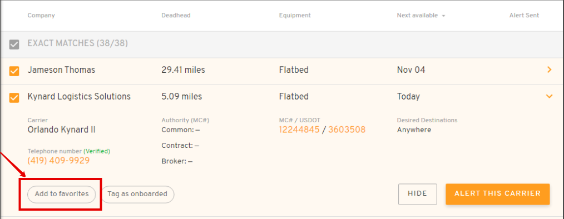
Task: Hide this carrier with HIDE button
Action: [417, 194]
